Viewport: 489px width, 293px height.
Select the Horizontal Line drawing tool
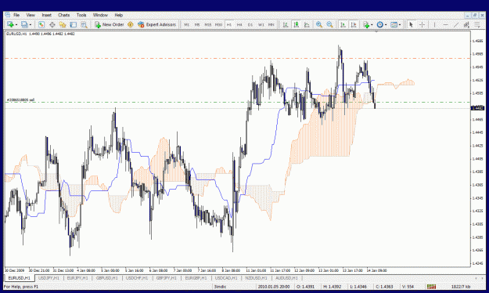click(x=445, y=24)
